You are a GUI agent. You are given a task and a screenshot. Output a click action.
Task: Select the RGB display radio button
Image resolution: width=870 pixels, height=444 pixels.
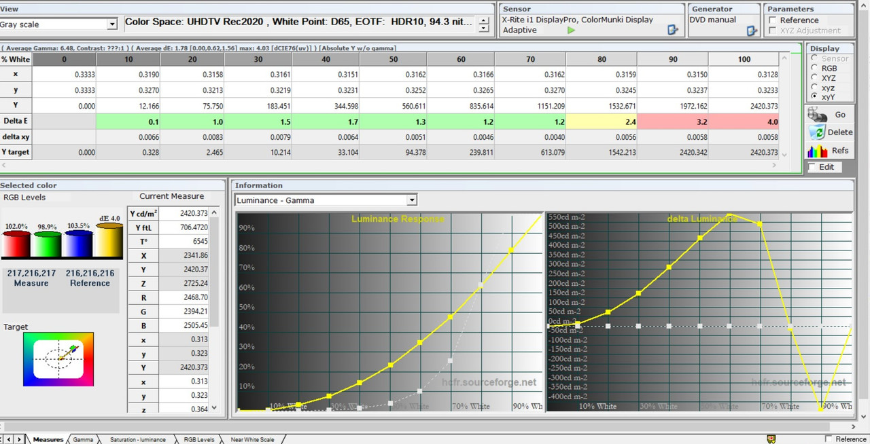(814, 68)
